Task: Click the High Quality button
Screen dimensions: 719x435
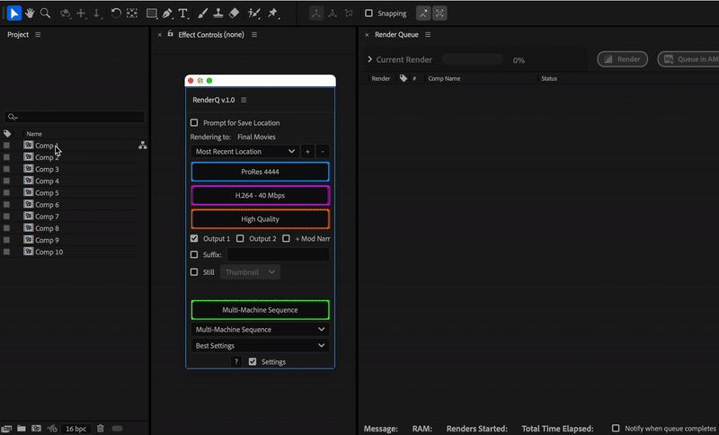Action: (260, 219)
